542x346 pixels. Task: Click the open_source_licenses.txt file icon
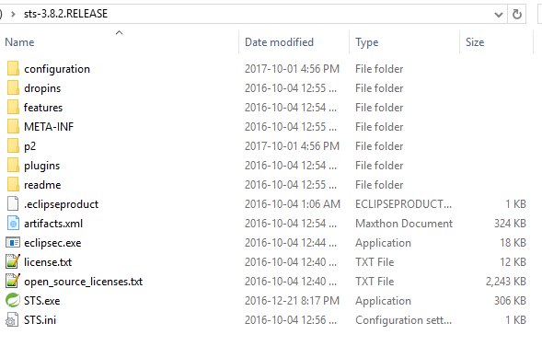tap(13, 281)
